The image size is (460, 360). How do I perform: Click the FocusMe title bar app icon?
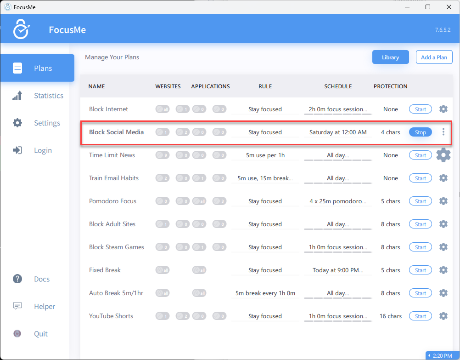point(8,7)
